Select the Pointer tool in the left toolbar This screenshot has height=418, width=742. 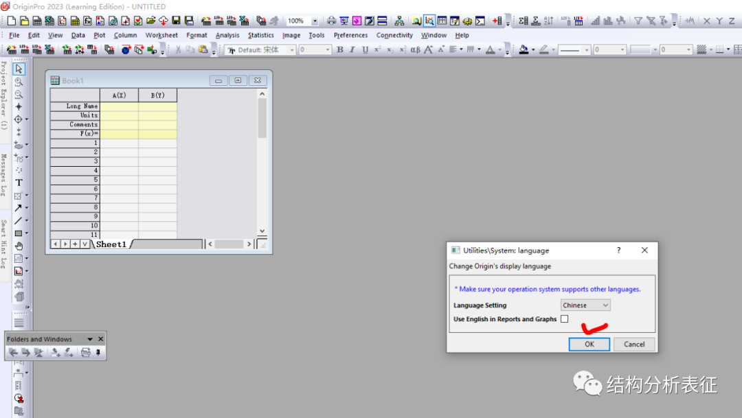point(19,69)
